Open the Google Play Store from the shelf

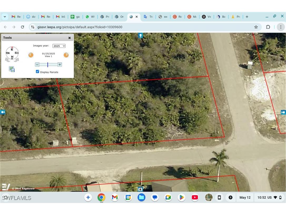coord(181,197)
